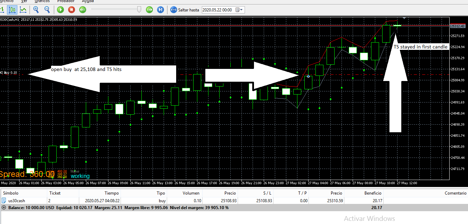Click the #2 buy 0.10 order label
Screen dimensions: 468x224
8,73
